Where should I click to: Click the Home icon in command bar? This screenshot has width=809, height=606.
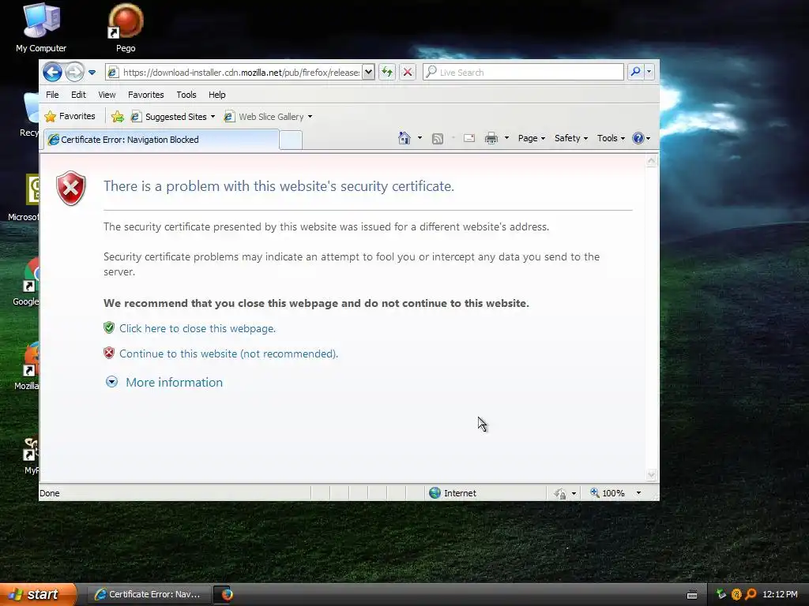tap(404, 138)
